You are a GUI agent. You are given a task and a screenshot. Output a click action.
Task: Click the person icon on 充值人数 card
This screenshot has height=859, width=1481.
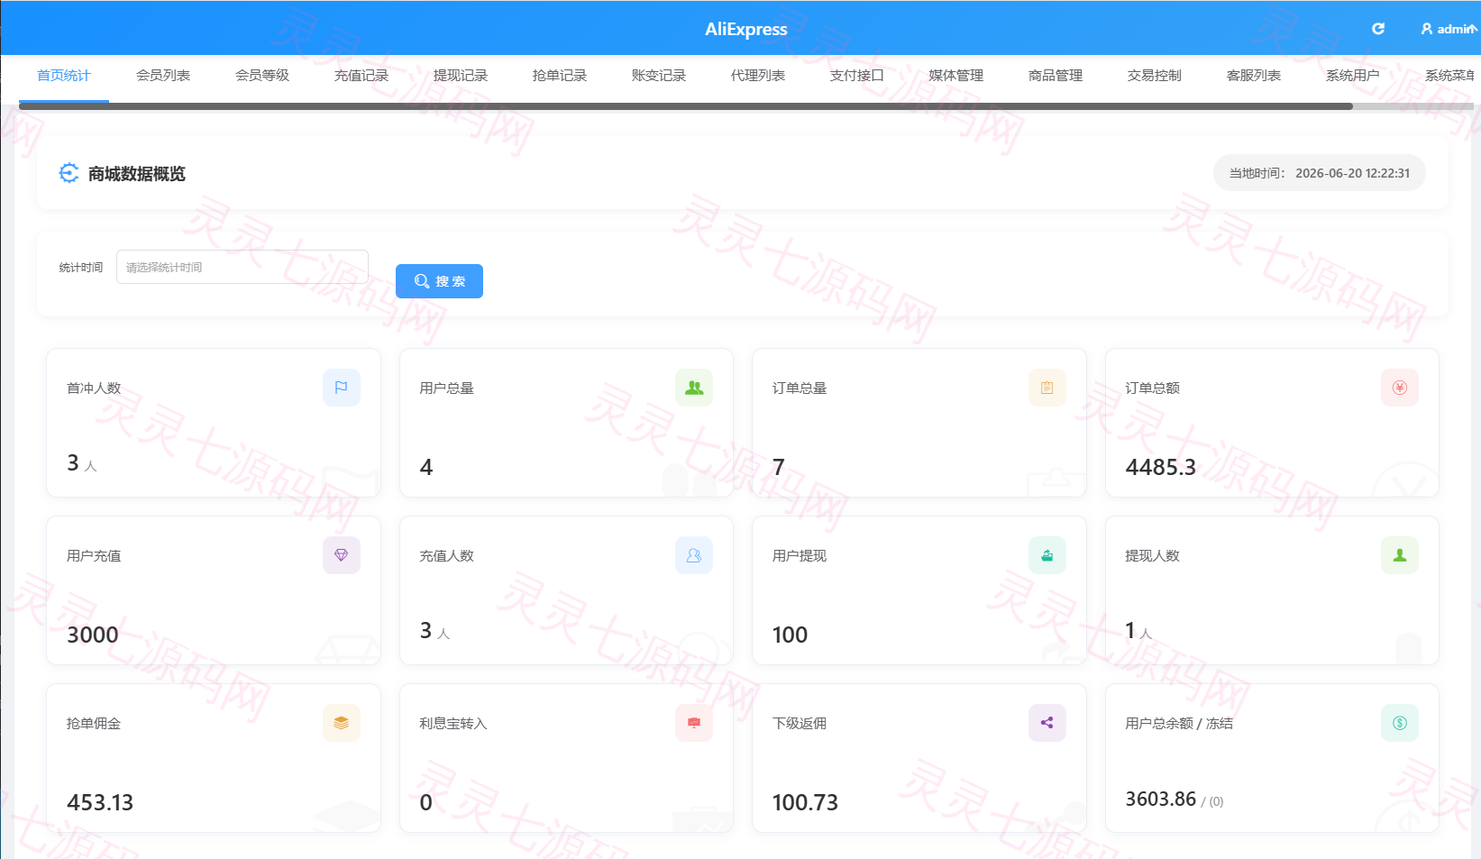694,555
